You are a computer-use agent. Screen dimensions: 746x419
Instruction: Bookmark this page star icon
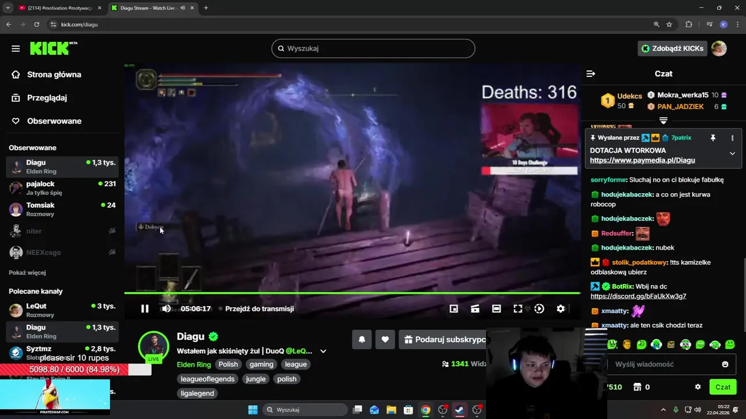coord(669,24)
